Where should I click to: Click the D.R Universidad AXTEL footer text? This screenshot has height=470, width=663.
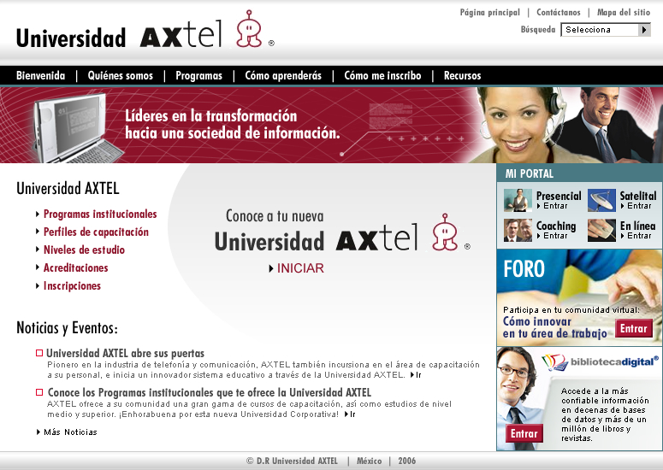tap(293, 461)
